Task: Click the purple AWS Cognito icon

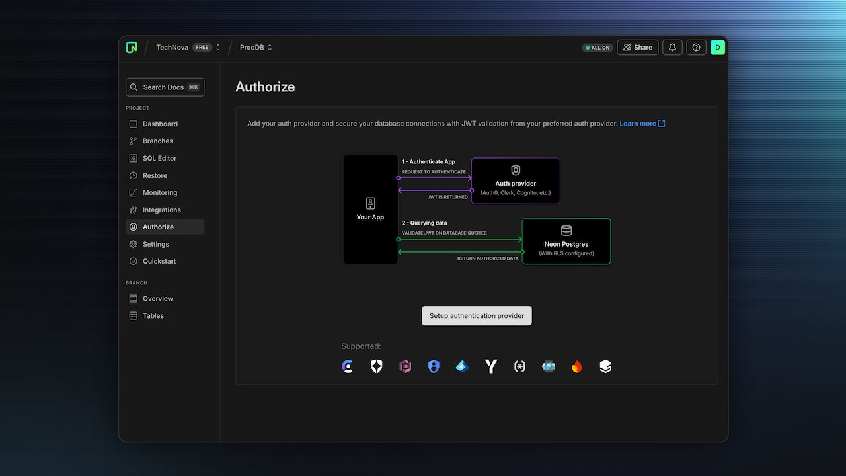Action: 405,366
